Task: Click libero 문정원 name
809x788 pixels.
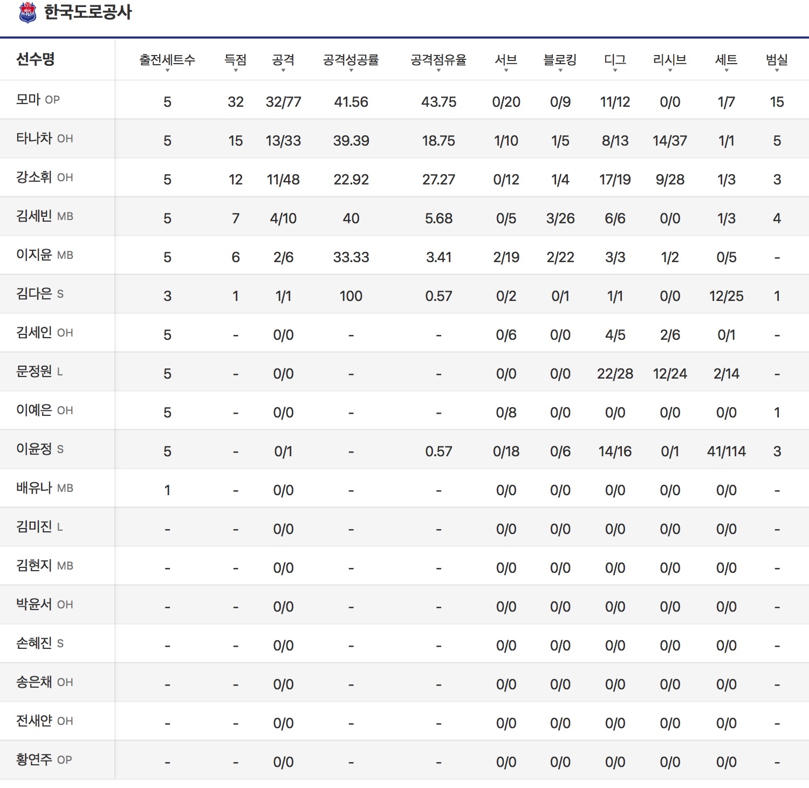Action: tap(34, 372)
